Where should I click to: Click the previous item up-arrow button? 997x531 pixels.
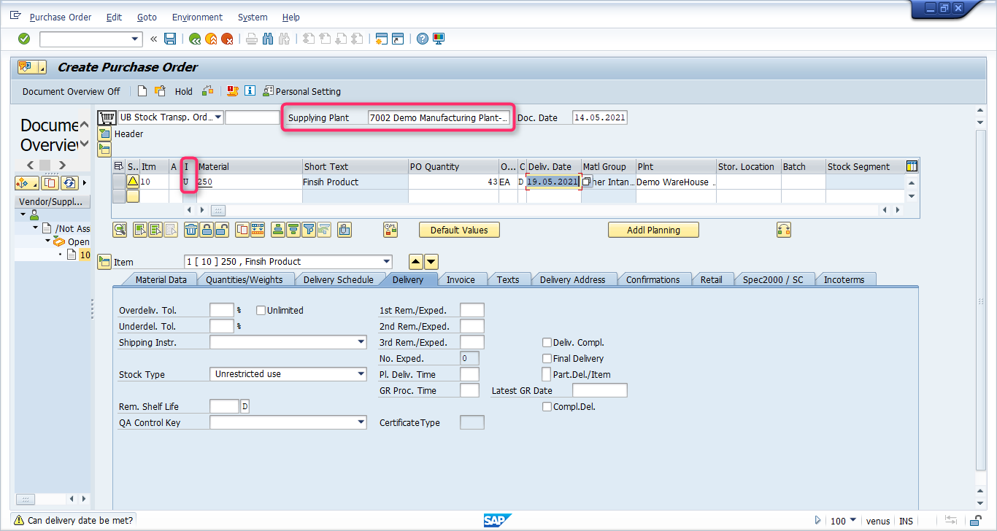coord(415,262)
